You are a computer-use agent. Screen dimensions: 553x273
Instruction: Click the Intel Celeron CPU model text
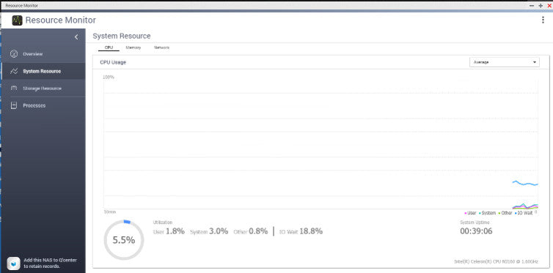497,262
